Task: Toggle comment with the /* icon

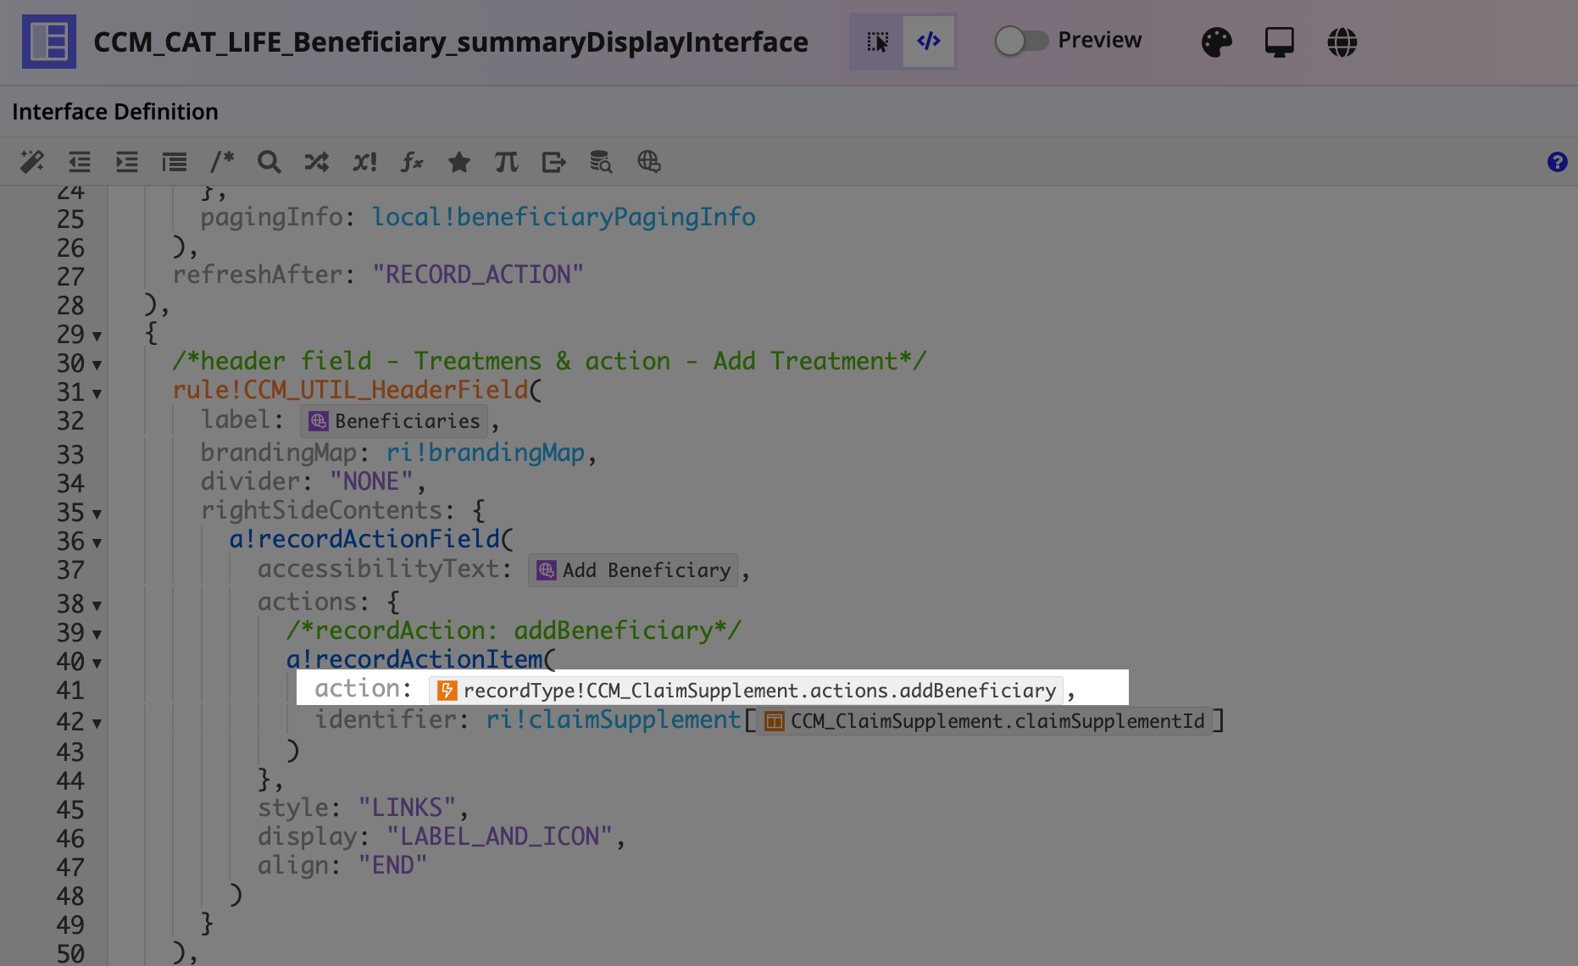Action: tap(222, 162)
